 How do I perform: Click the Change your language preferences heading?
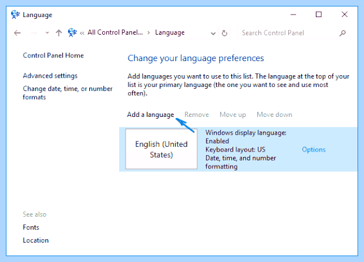[x=196, y=58]
